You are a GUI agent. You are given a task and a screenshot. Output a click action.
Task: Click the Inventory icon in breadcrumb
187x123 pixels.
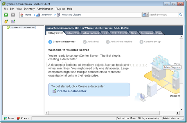click(38, 15)
